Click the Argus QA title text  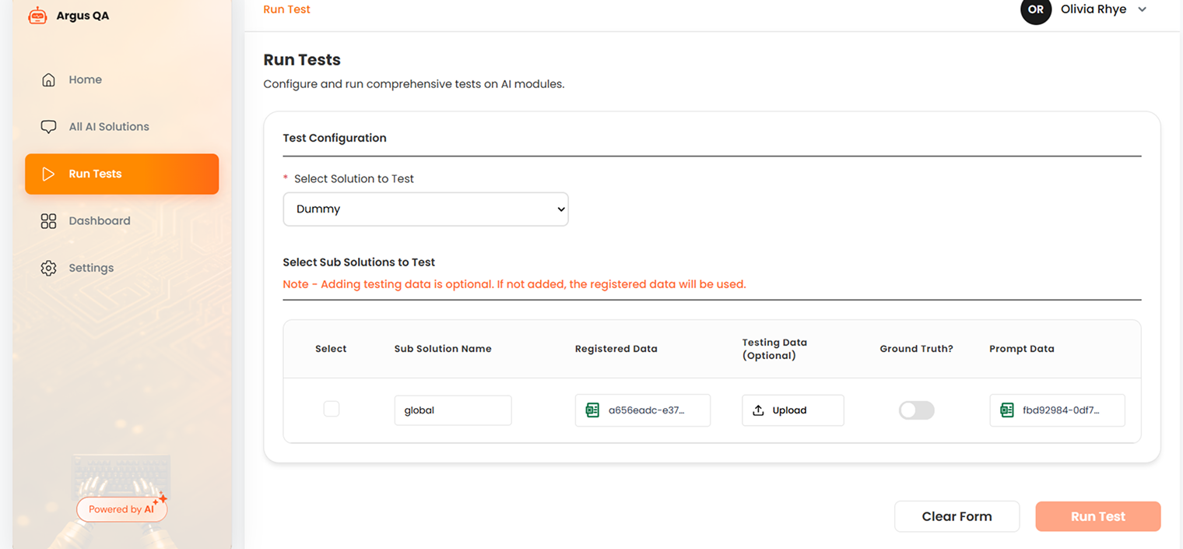point(82,16)
